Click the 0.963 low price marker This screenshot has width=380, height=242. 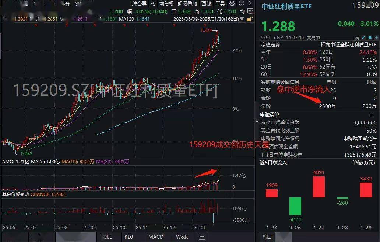27,154
